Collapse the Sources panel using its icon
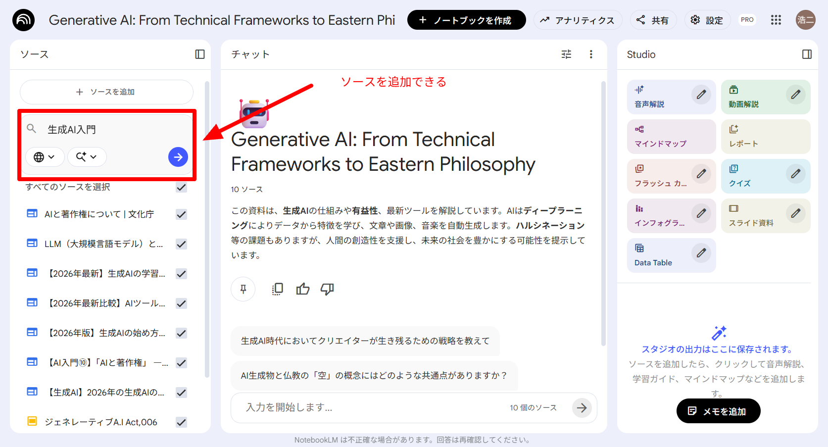The image size is (828, 447). tap(200, 54)
